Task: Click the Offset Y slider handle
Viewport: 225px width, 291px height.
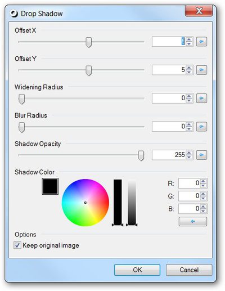Action: tap(88, 70)
